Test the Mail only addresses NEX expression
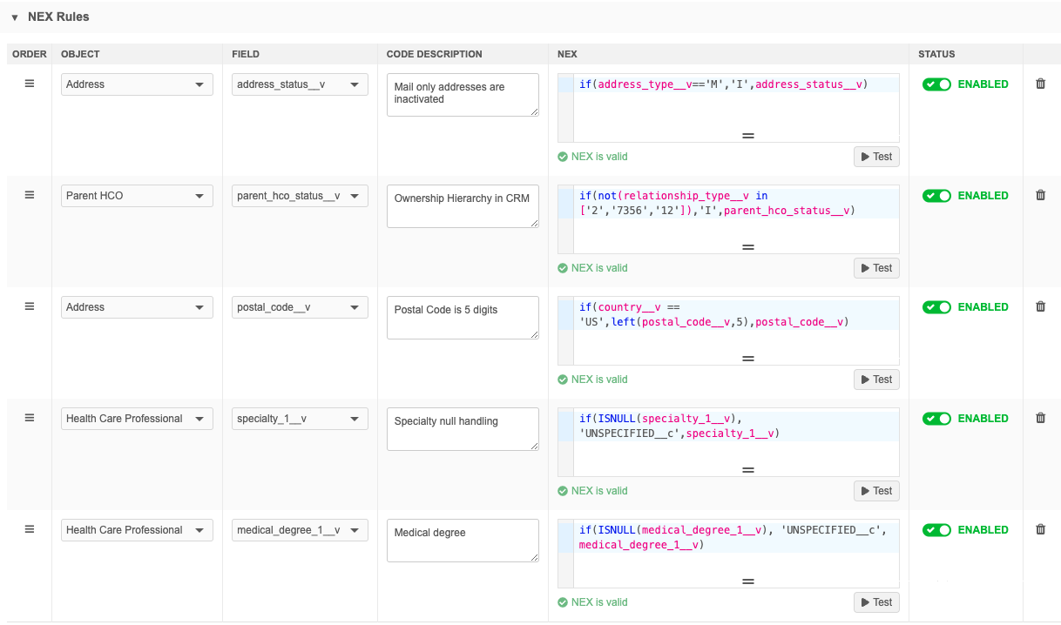 coord(875,157)
